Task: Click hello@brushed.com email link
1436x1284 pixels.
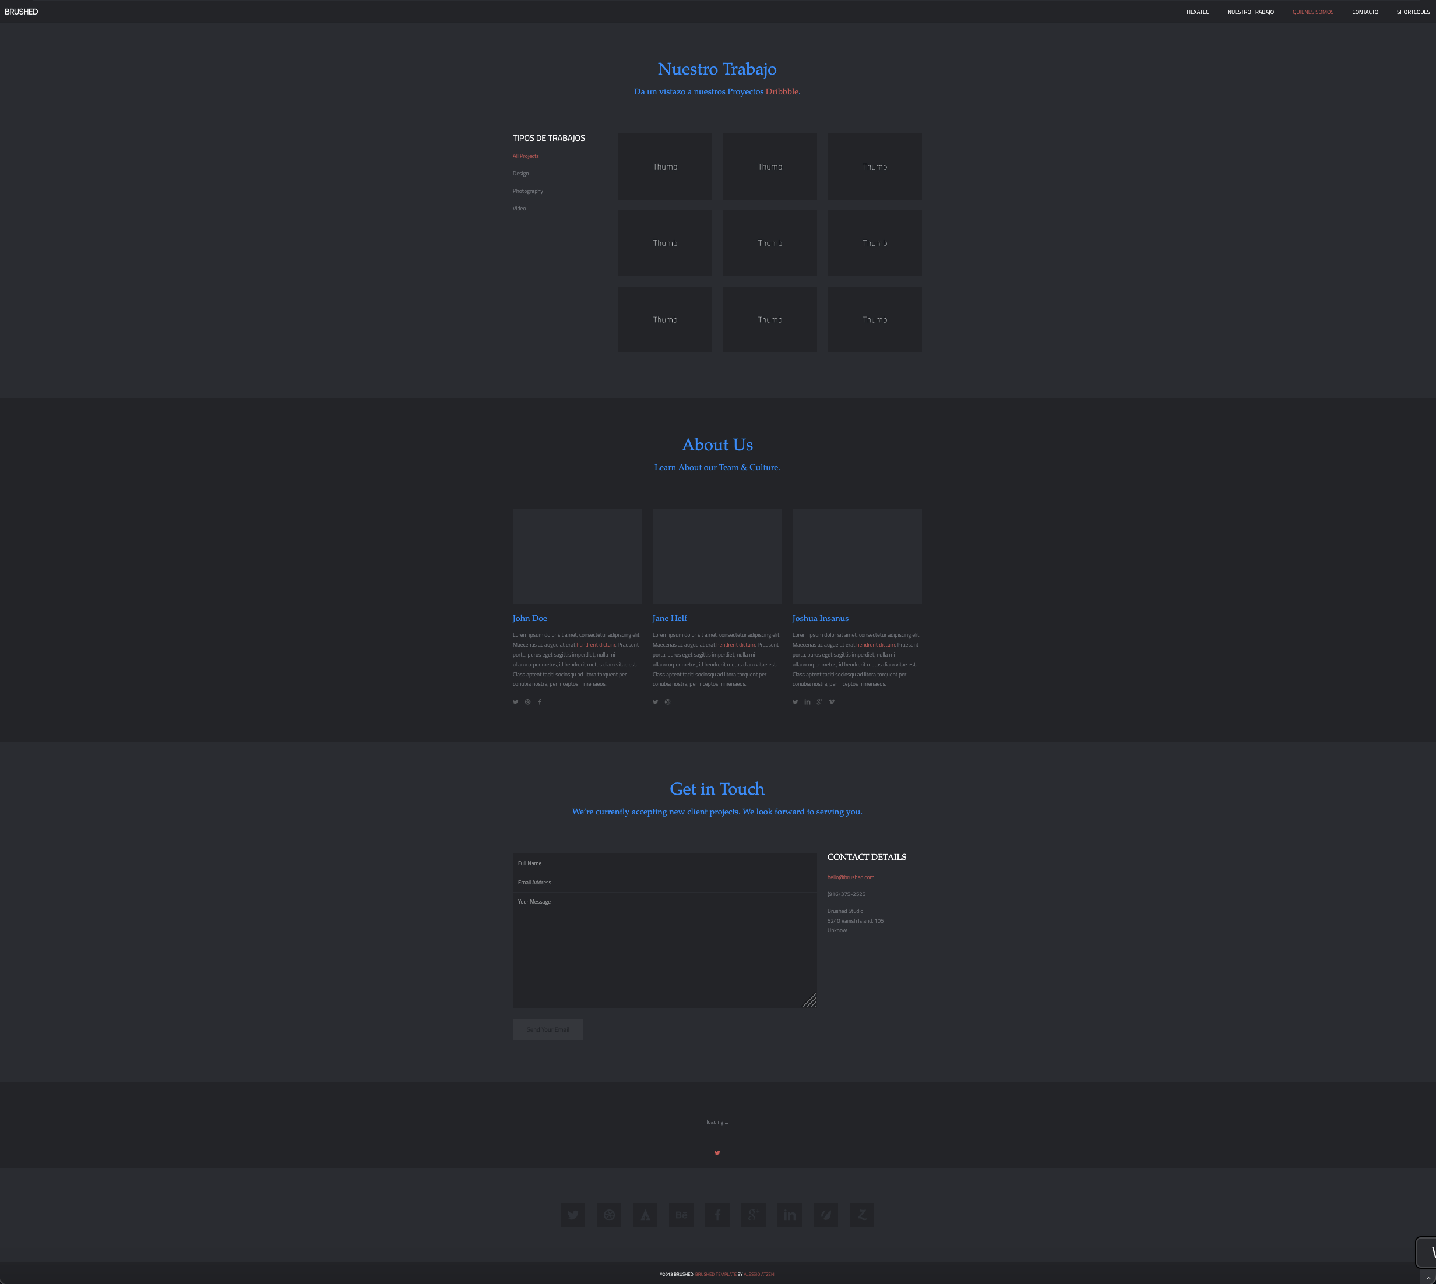Action: pos(851,877)
